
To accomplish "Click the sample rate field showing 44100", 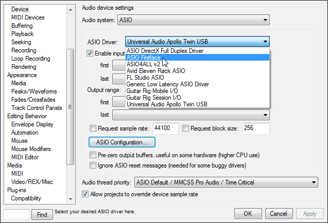I will pyautogui.click(x=166, y=128).
